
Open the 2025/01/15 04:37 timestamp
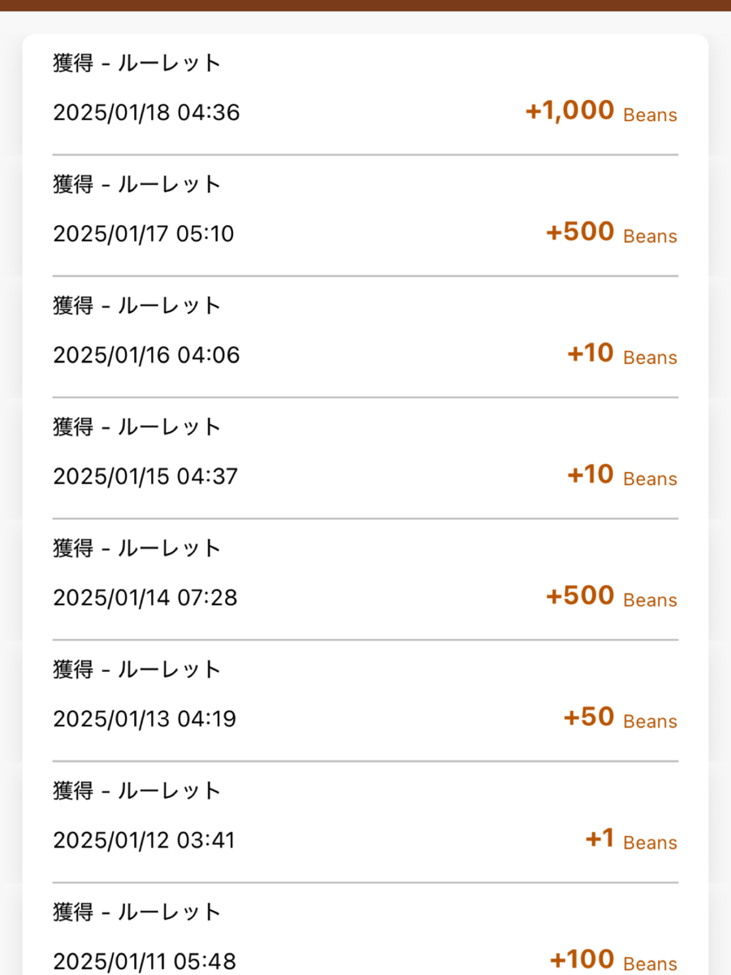tap(145, 476)
